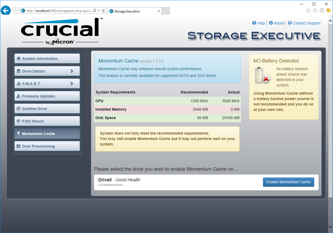Click the browser forward arrow
333x233 pixels.
15,11
